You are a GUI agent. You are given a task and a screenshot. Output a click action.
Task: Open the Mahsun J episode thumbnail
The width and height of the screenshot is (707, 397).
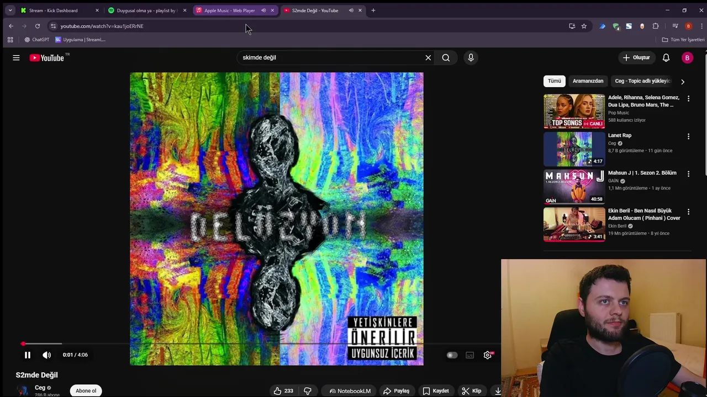(574, 186)
